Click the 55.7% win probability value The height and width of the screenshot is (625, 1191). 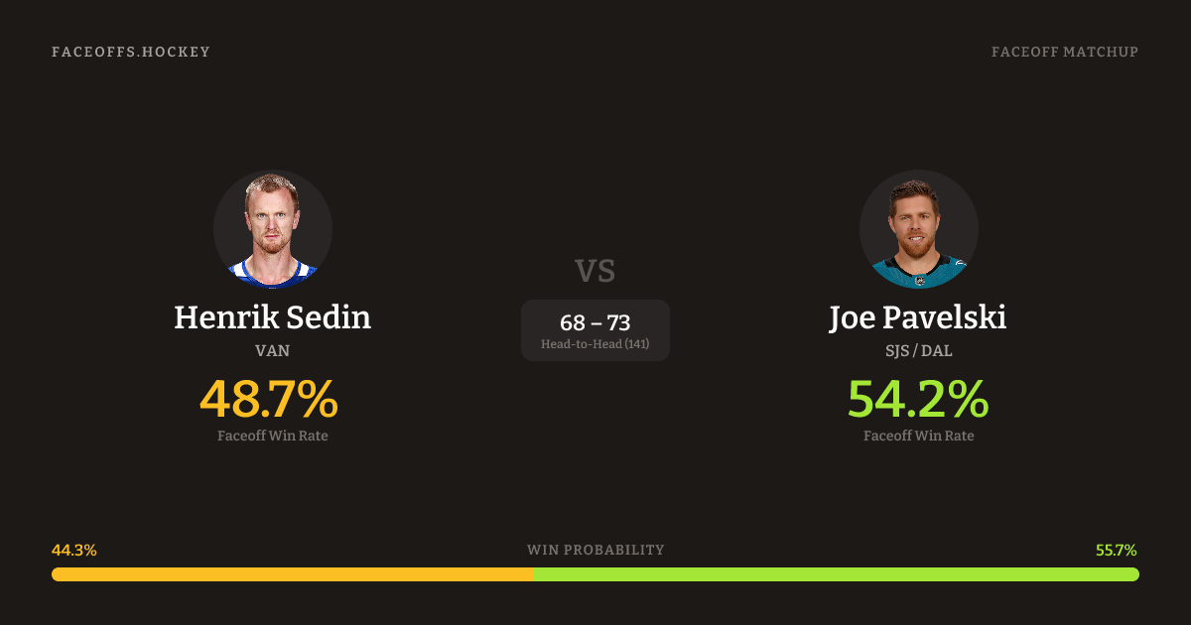pos(1116,550)
